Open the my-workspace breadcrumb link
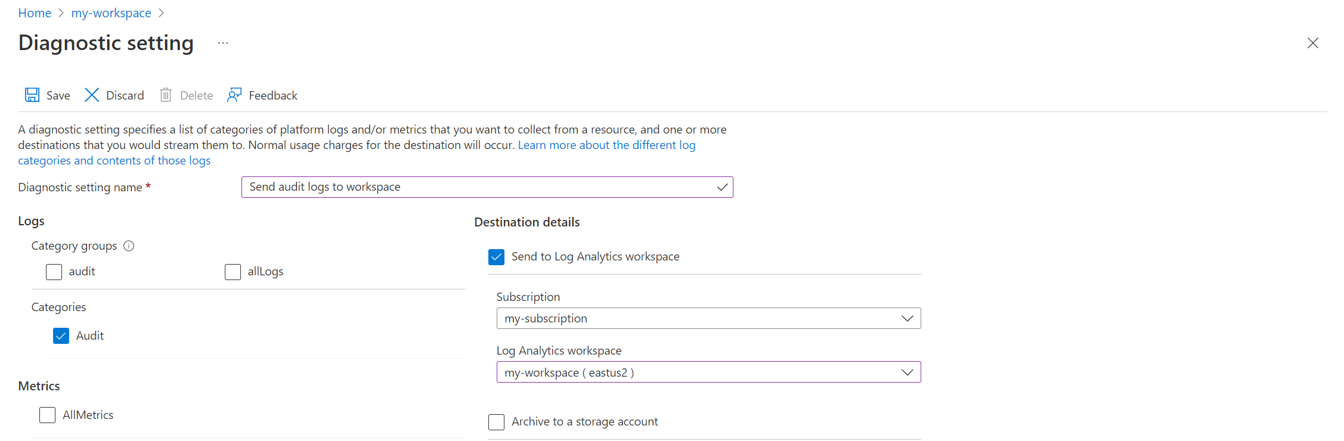The height and width of the screenshot is (441, 1344). click(x=111, y=13)
